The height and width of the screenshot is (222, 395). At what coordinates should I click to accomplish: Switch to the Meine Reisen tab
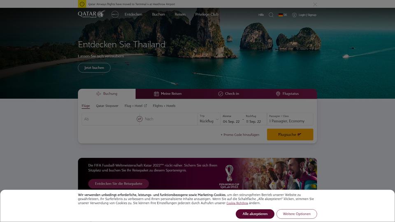(168, 94)
